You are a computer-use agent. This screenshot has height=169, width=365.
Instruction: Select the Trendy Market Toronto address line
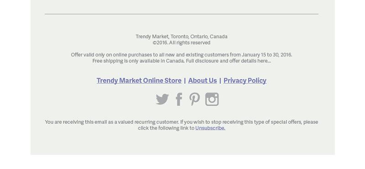pyautogui.click(x=182, y=36)
